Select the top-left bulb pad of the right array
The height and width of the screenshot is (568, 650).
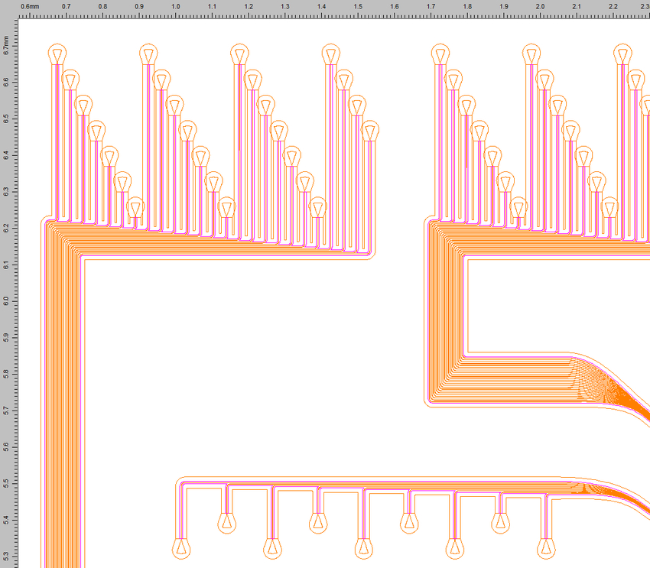(440, 55)
